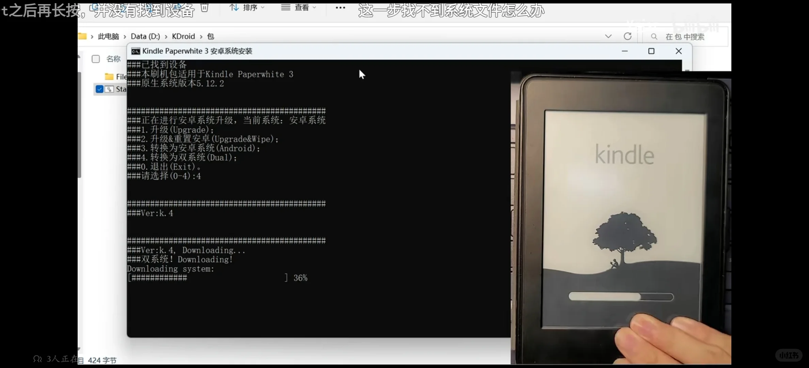
Task: Click console text ###Ver:k.4, Downloading...
Action: point(186,250)
